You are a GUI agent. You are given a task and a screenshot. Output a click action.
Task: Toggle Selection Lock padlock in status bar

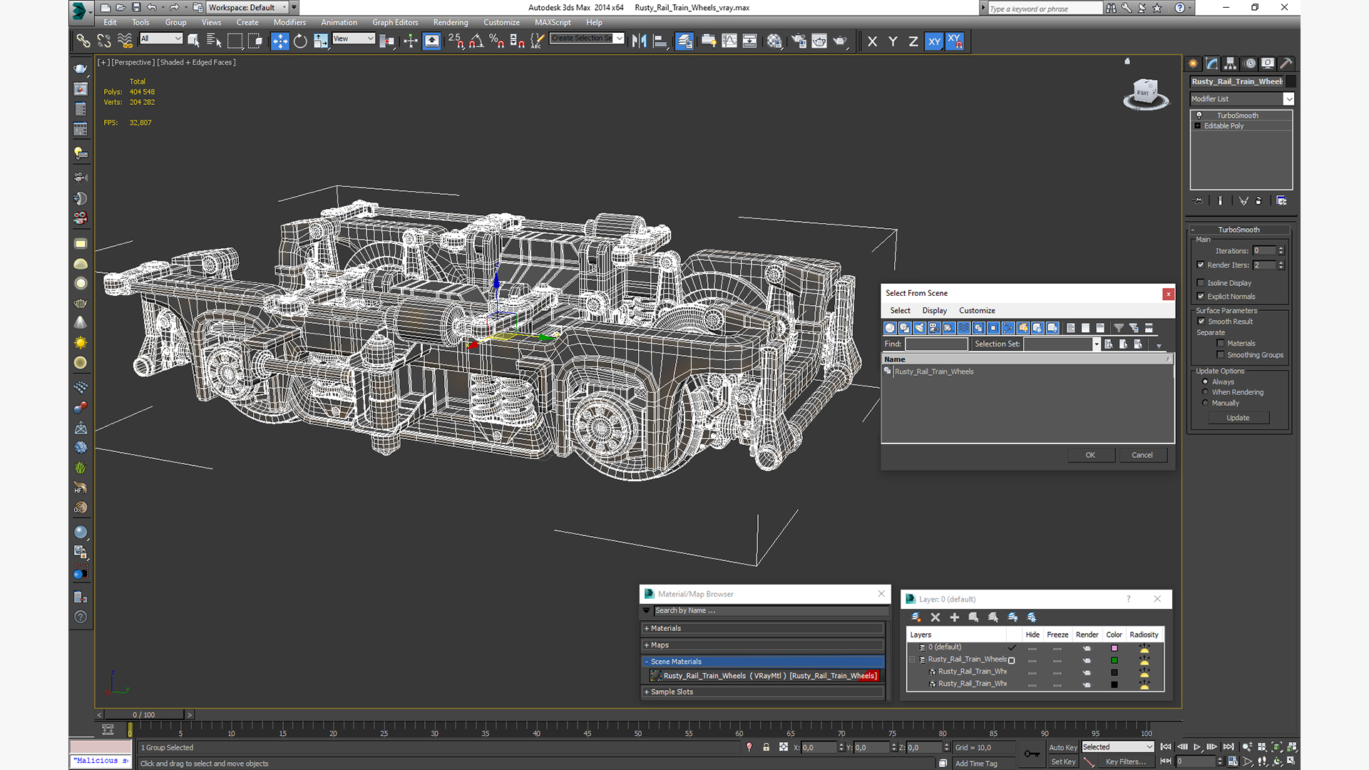tap(766, 747)
